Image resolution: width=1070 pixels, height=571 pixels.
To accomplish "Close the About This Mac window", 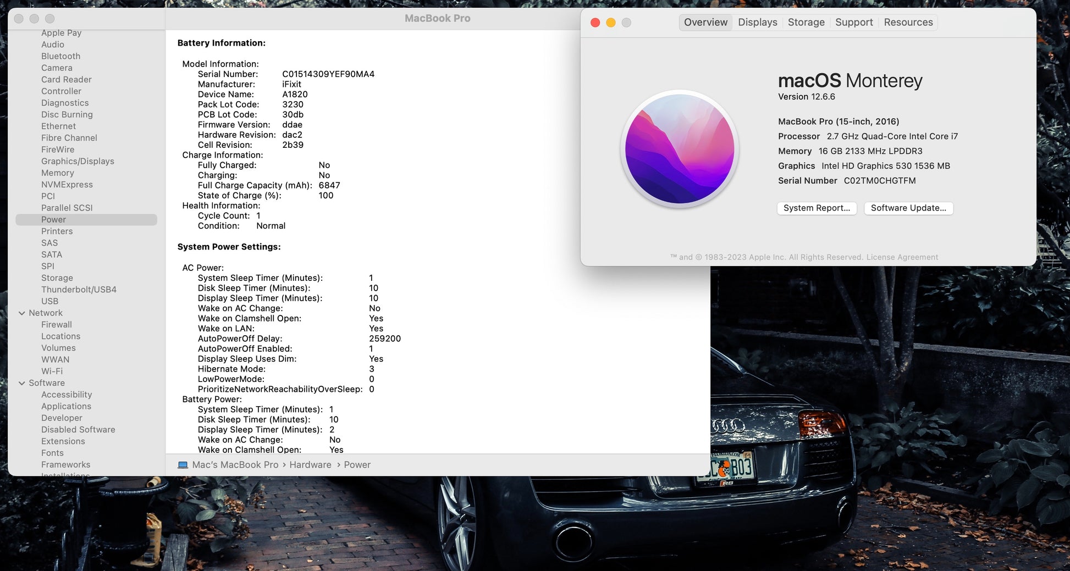I will coord(595,23).
